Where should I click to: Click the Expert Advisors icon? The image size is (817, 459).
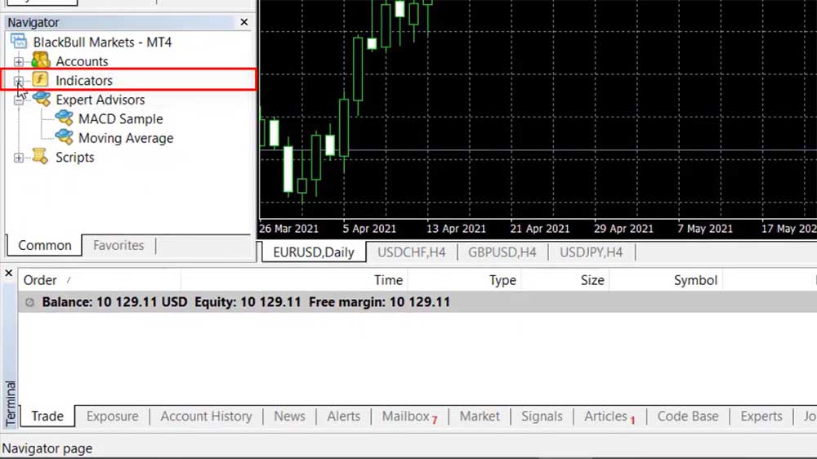40,100
